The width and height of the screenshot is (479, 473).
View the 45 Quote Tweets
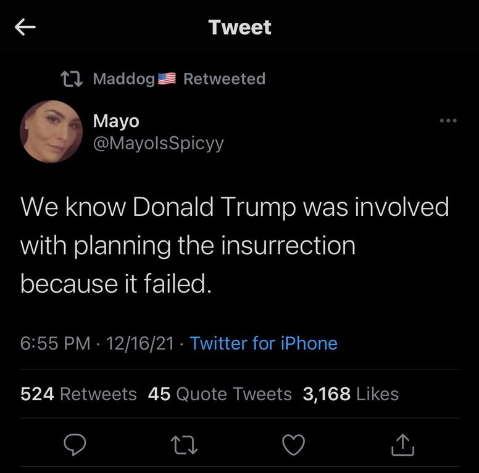(220, 393)
